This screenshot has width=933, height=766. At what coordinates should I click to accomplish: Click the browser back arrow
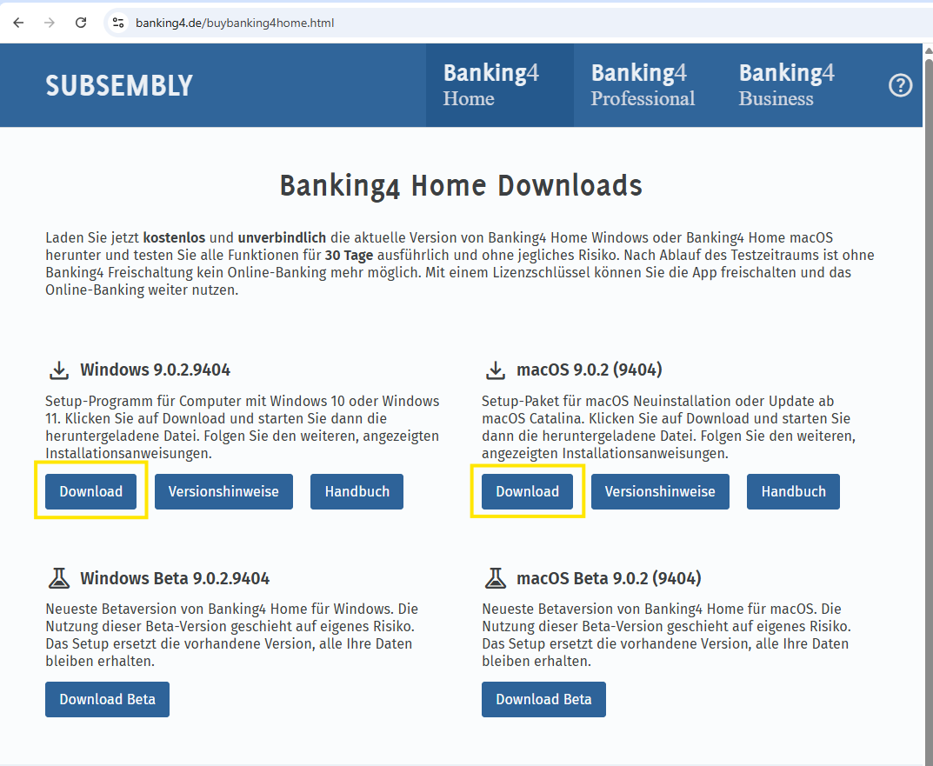point(18,23)
